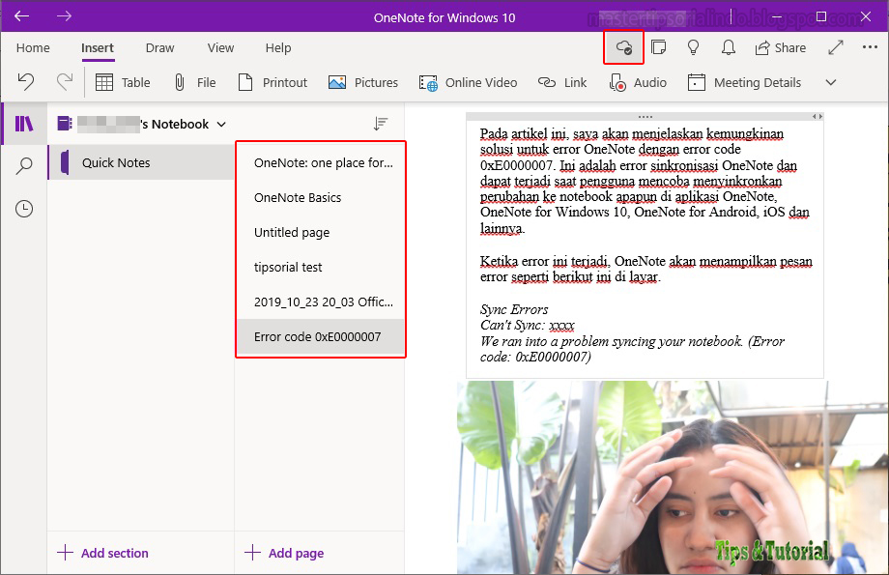889x575 pixels.
Task: Select the Search magnifier in the sidebar
Action: [21, 165]
